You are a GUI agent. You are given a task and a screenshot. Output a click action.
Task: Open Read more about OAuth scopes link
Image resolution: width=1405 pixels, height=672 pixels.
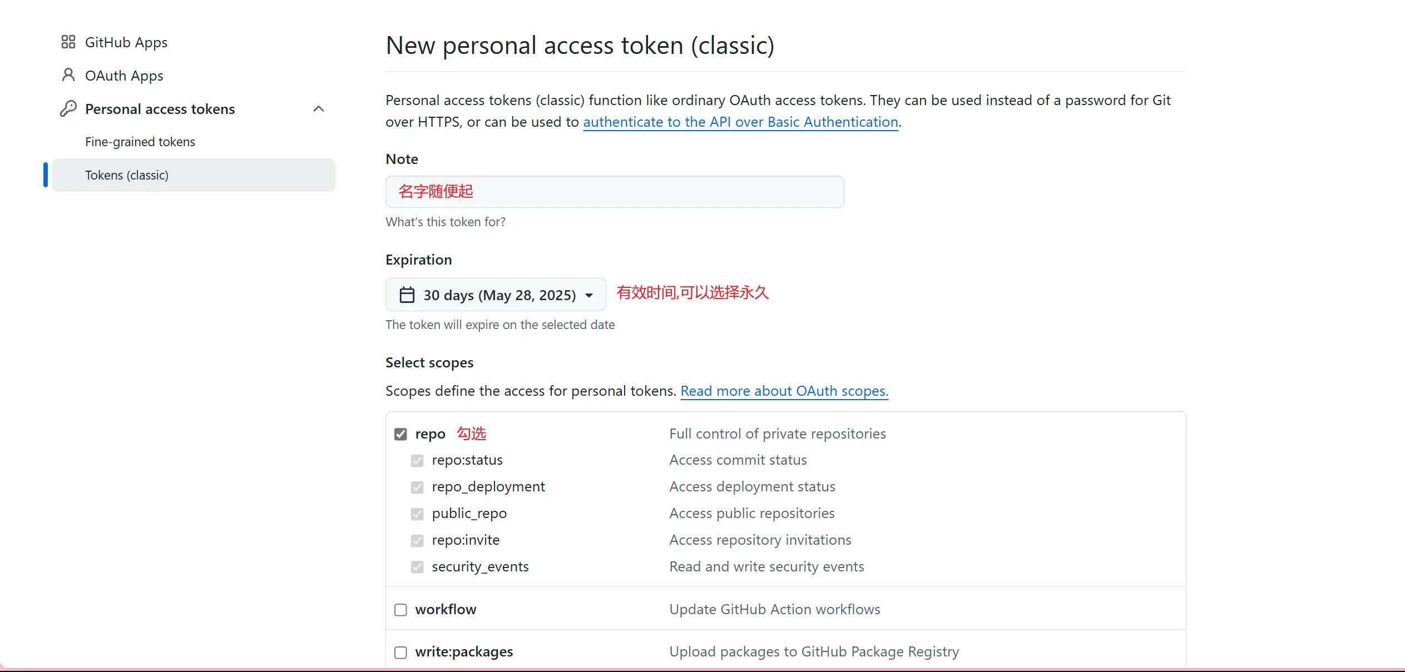point(784,391)
